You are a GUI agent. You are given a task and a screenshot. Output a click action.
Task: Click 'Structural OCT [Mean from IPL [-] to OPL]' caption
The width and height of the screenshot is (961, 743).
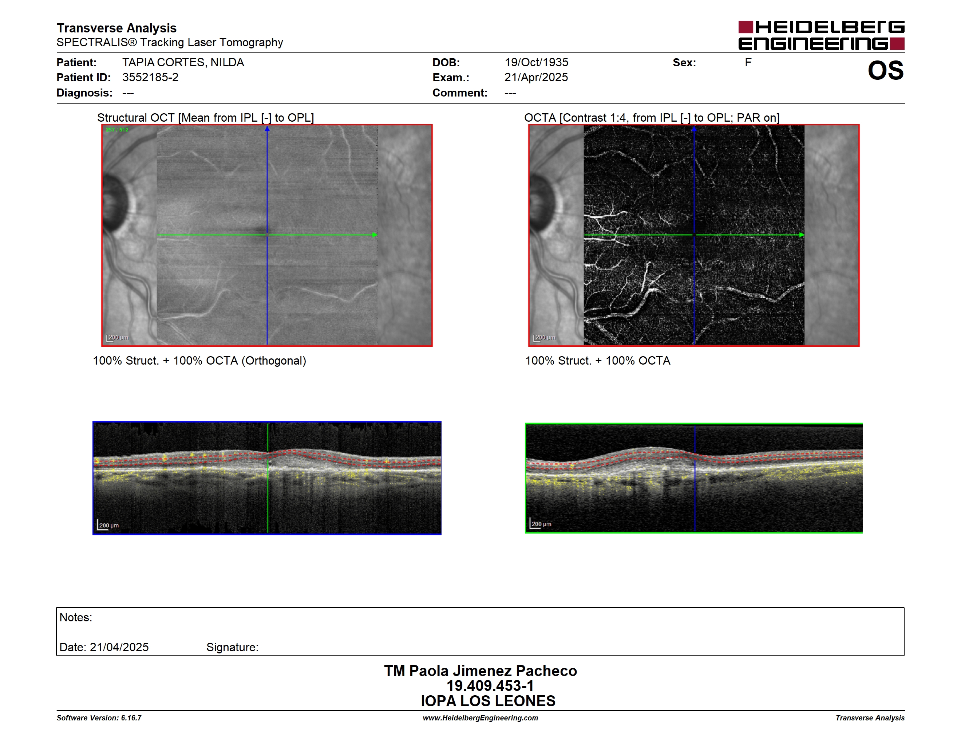pos(206,118)
